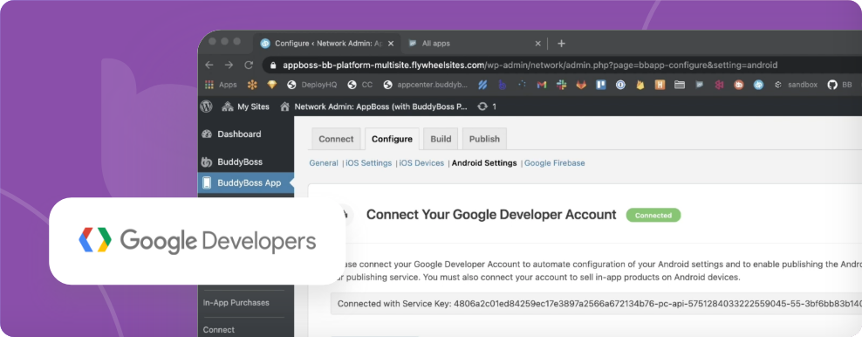Open the Firebase flame bookmark
Viewport: 862px width, 337px height.
click(x=640, y=85)
